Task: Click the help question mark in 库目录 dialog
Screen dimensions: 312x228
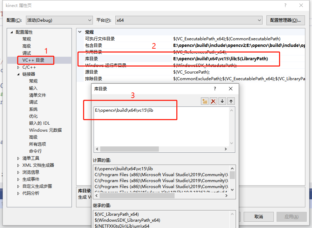Action: point(215,89)
